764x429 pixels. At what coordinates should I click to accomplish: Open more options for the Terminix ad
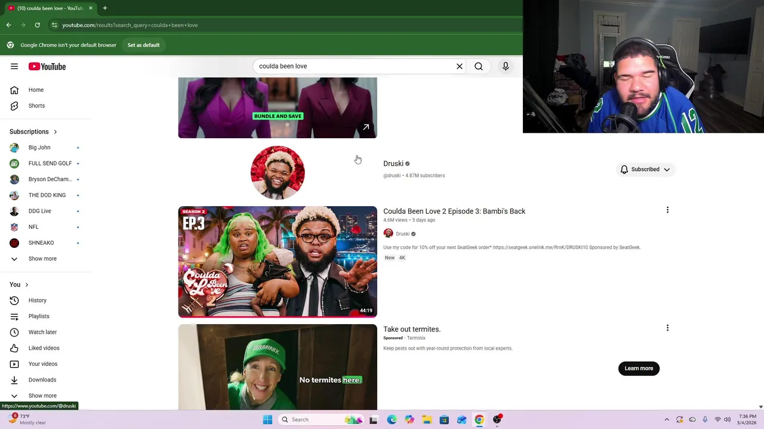(x=667, y=328)
